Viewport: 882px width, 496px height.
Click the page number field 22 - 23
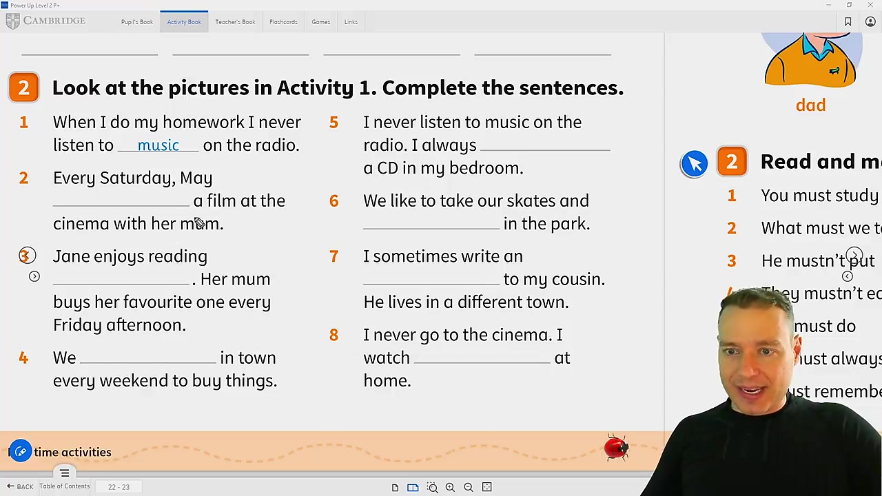click(119, 487)
